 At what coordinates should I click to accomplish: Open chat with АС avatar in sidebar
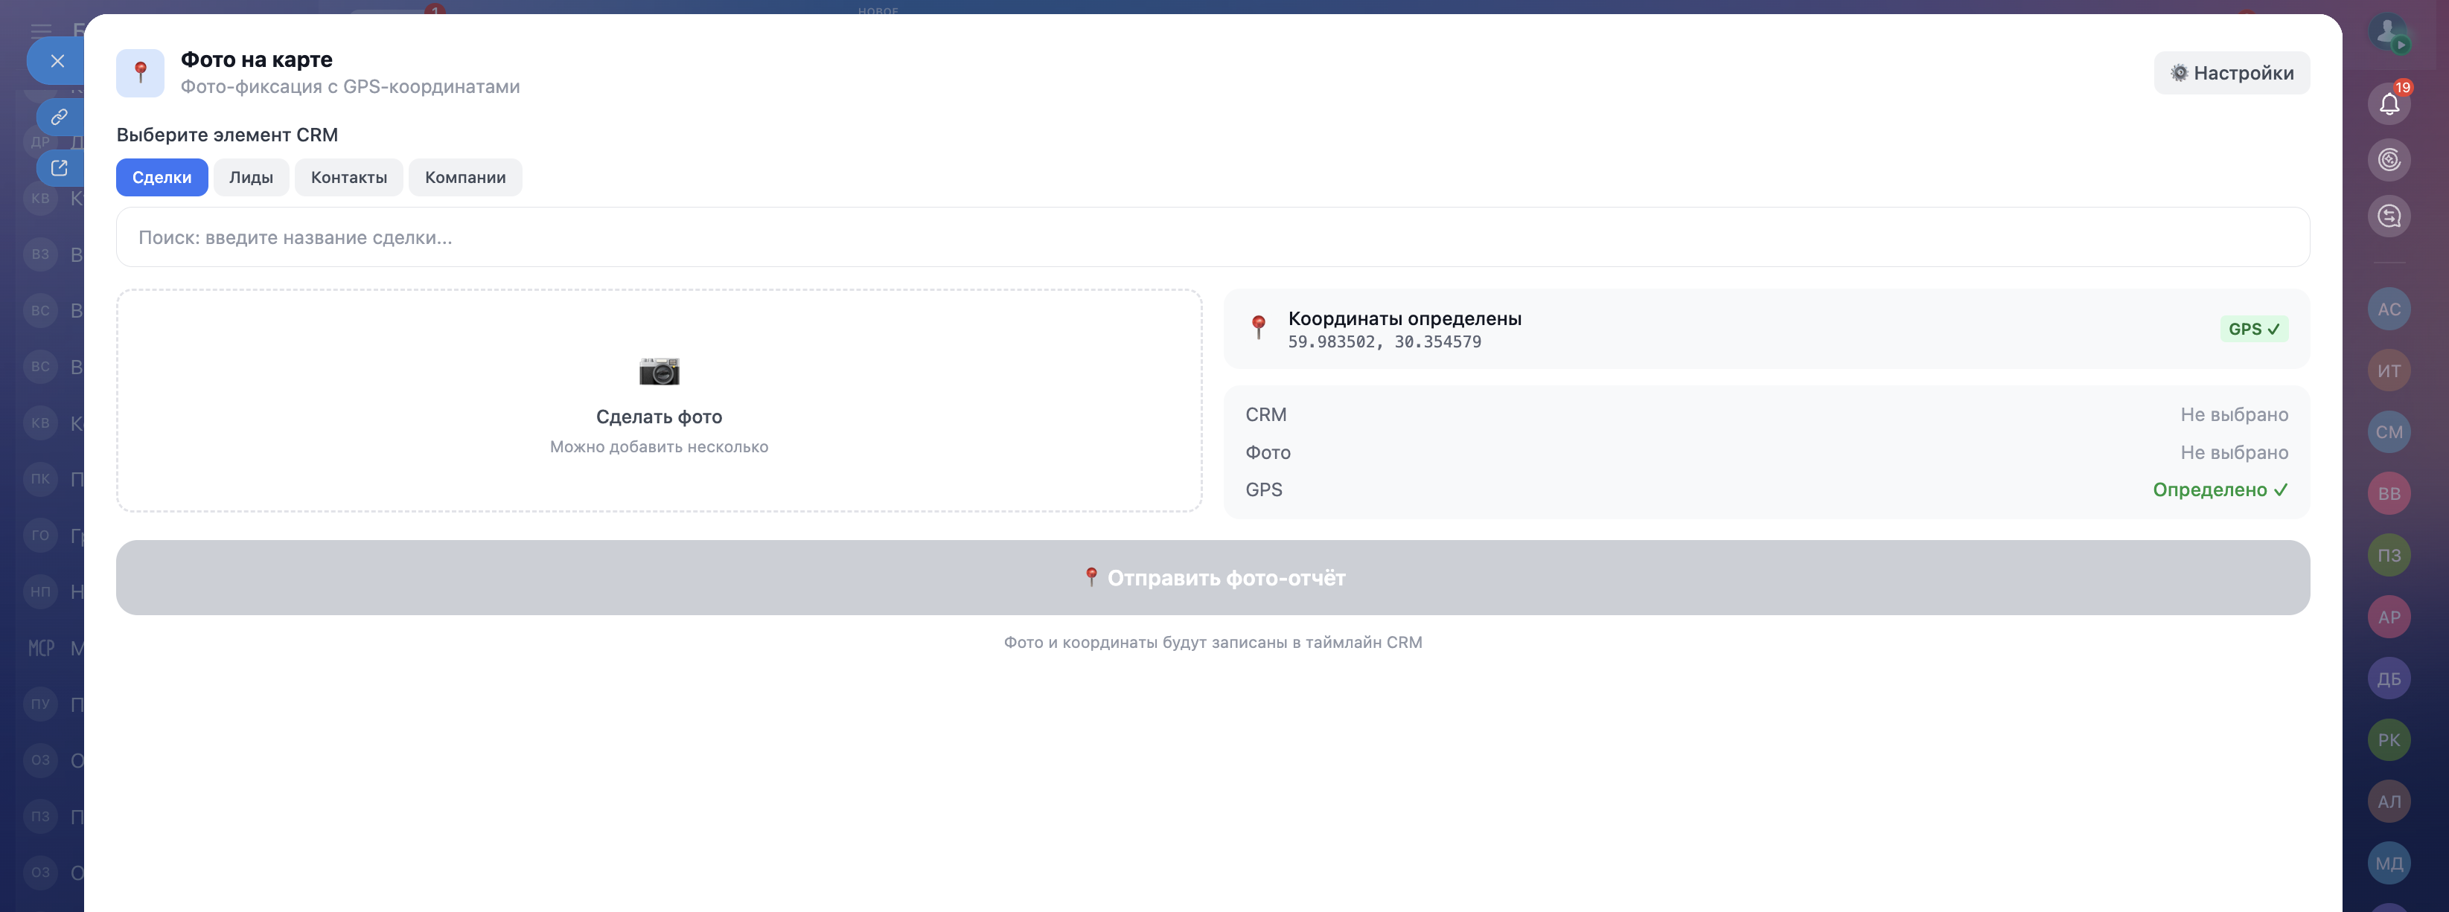(2388, 309)
